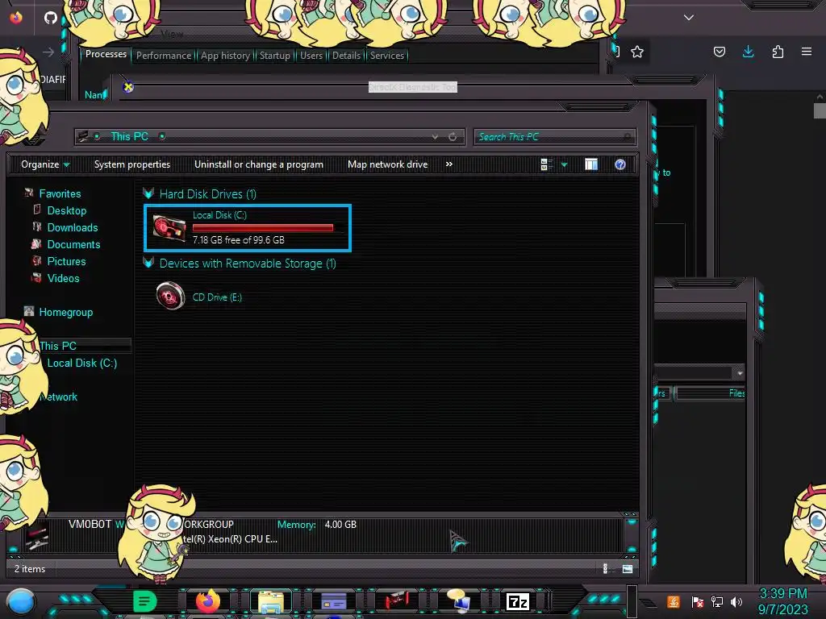This screenshot has width=826, height=619.
Task: Open Desktop in Favorites
Action: (x=67, y=210)
